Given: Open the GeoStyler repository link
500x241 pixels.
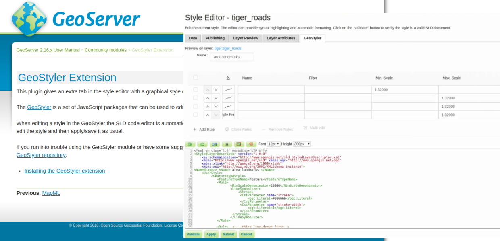Looking at the screenshot, I should point(41,155).
